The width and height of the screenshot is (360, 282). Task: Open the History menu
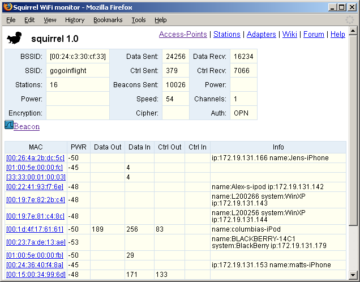click(75, 20)
